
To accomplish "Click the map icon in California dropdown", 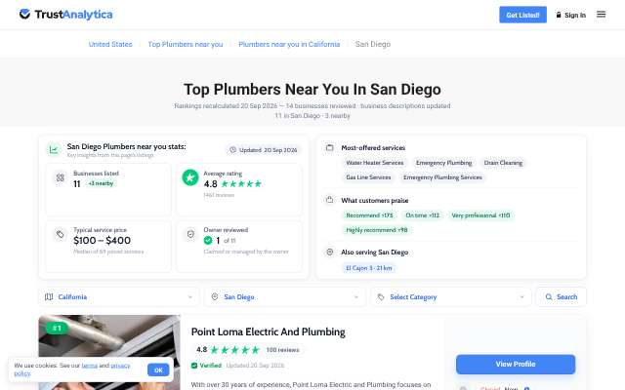I will click(49, 296).
